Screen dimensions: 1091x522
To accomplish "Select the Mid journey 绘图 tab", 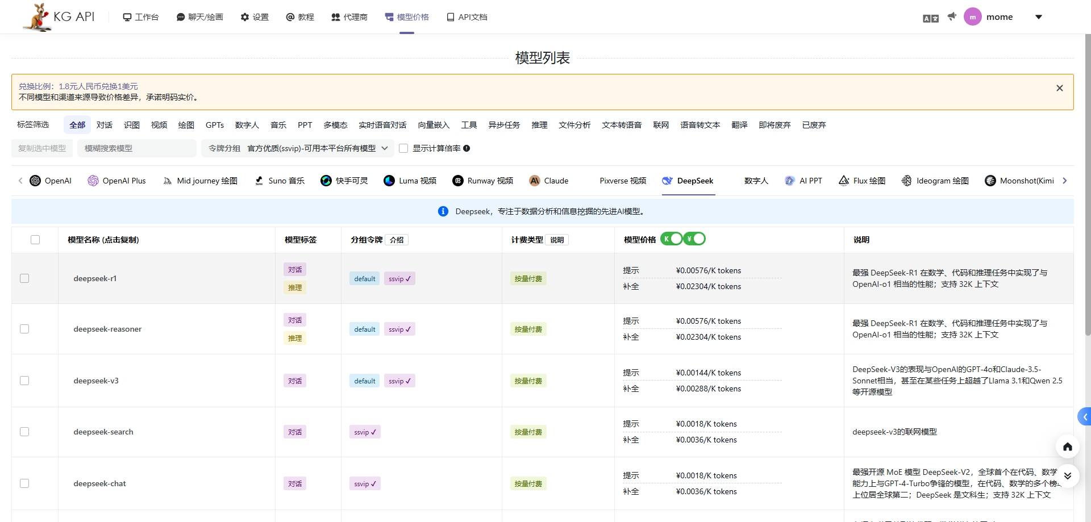I will 200,181.
